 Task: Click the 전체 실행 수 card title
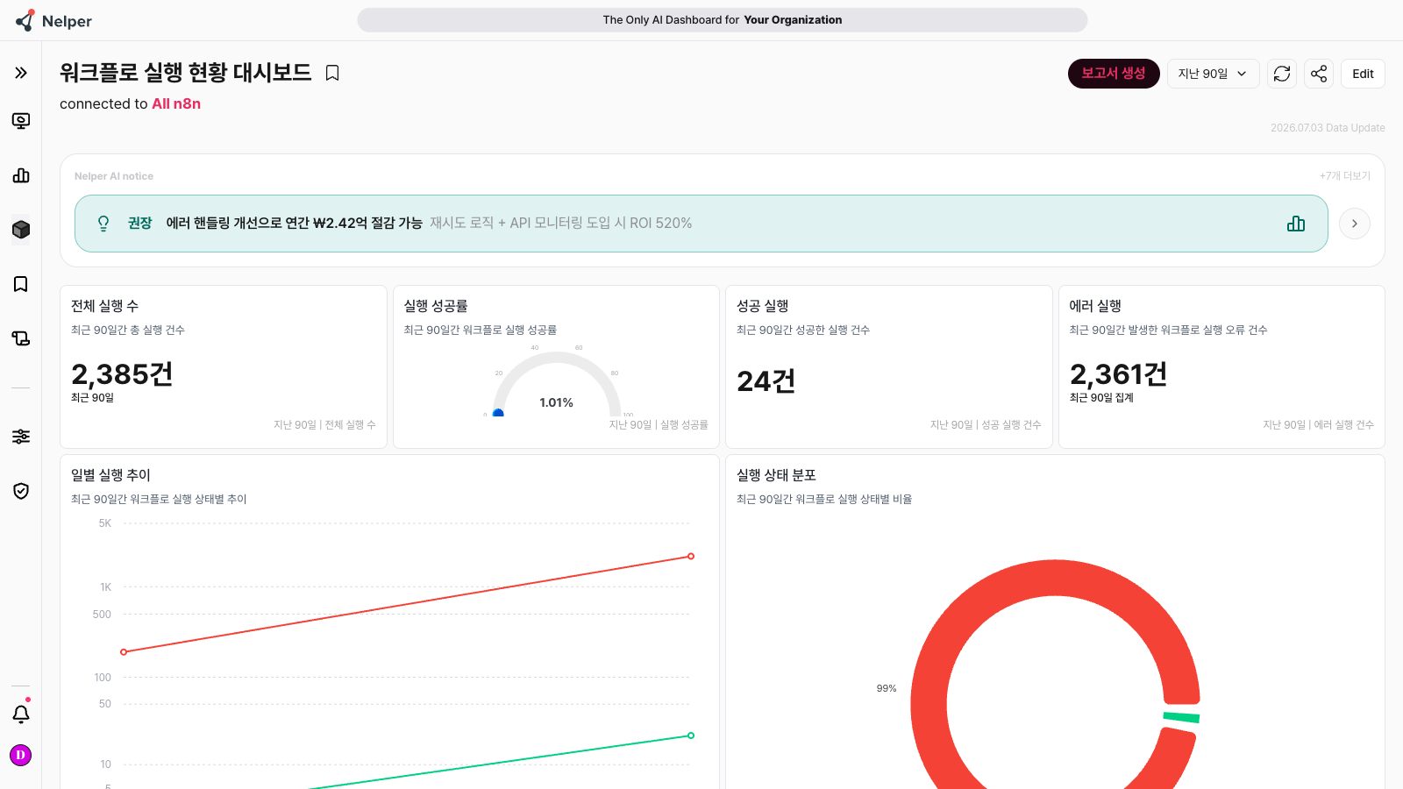click(105, 306)
